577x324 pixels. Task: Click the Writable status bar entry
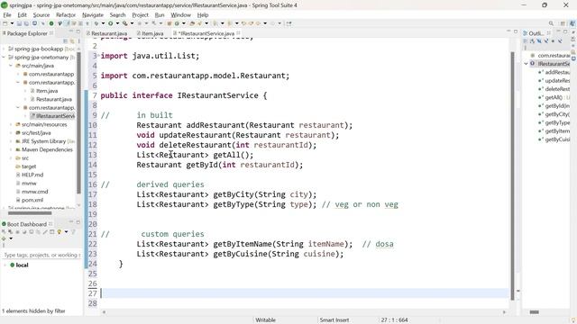265,320
